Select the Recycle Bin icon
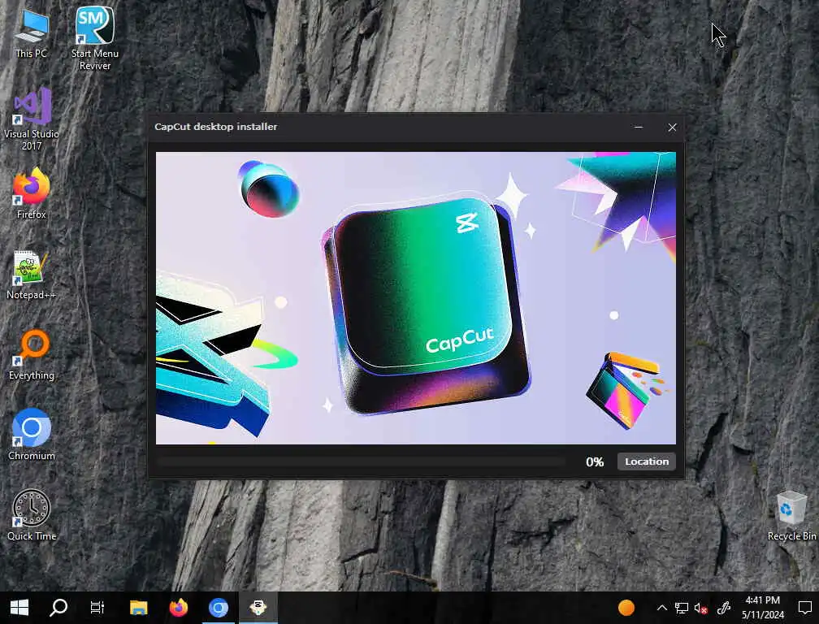The image size is (819, 624). 791,516
